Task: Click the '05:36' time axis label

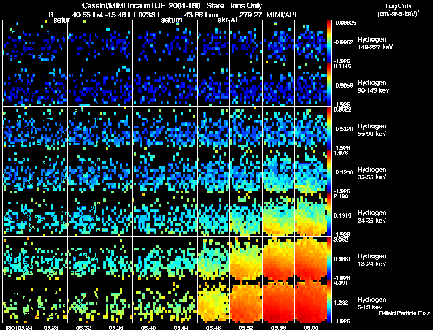Action: click(x=116, y=327)
